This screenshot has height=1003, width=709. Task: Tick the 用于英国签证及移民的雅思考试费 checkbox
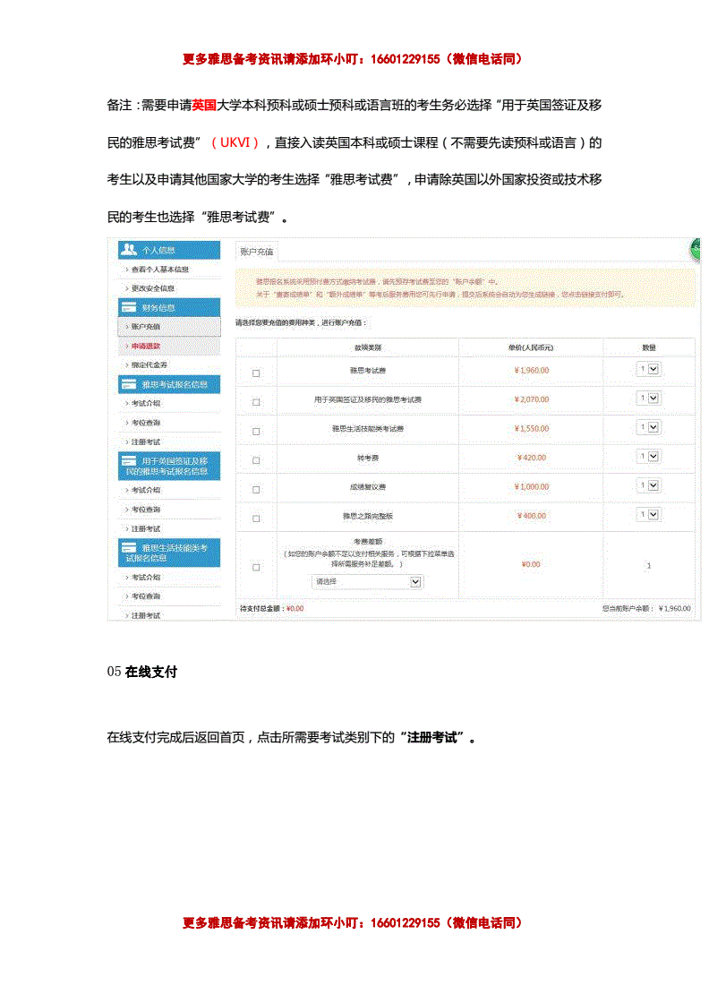pyautogui.click(x=256, y=402)
